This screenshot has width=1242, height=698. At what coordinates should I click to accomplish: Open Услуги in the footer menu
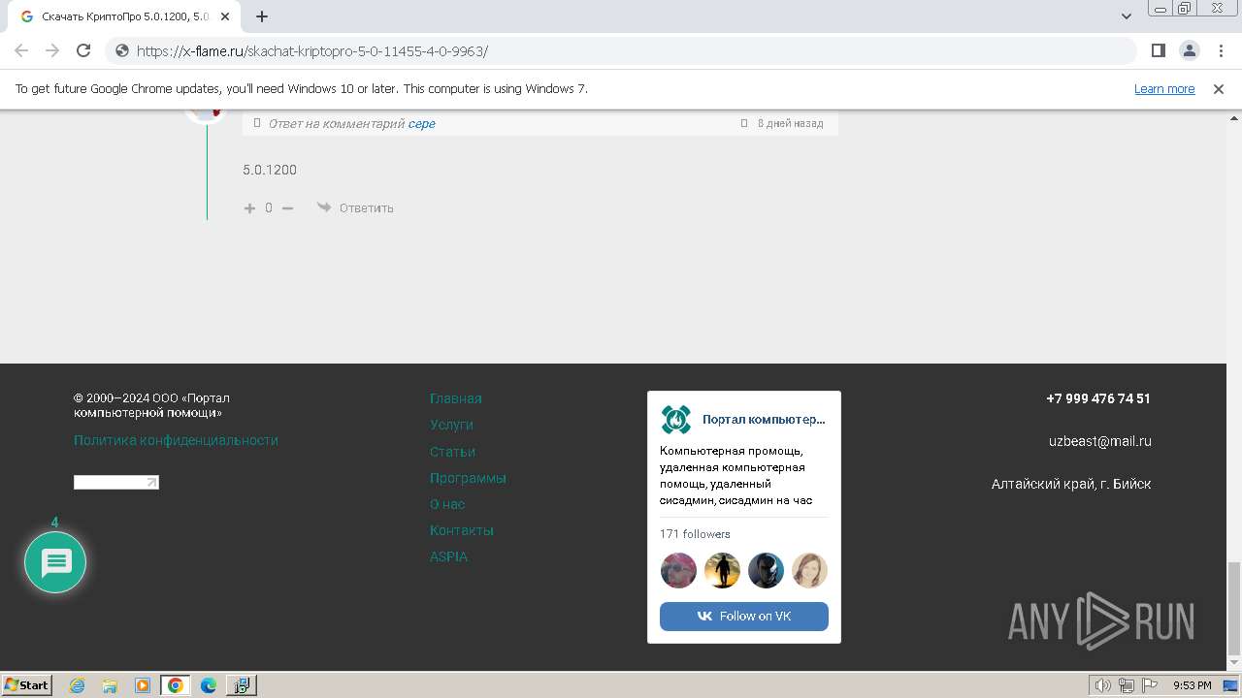(451, 425)
